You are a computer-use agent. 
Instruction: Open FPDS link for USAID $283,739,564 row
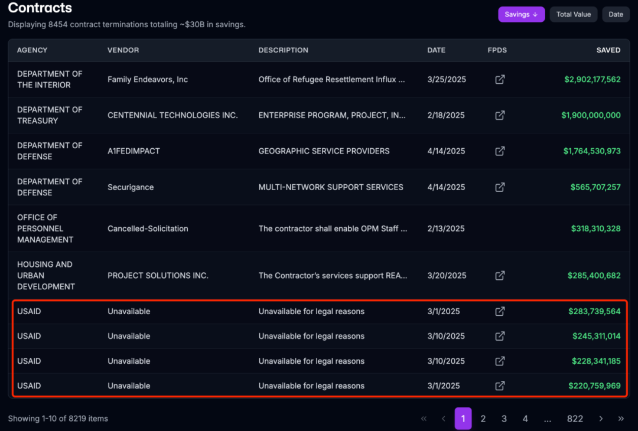point(500,311)
